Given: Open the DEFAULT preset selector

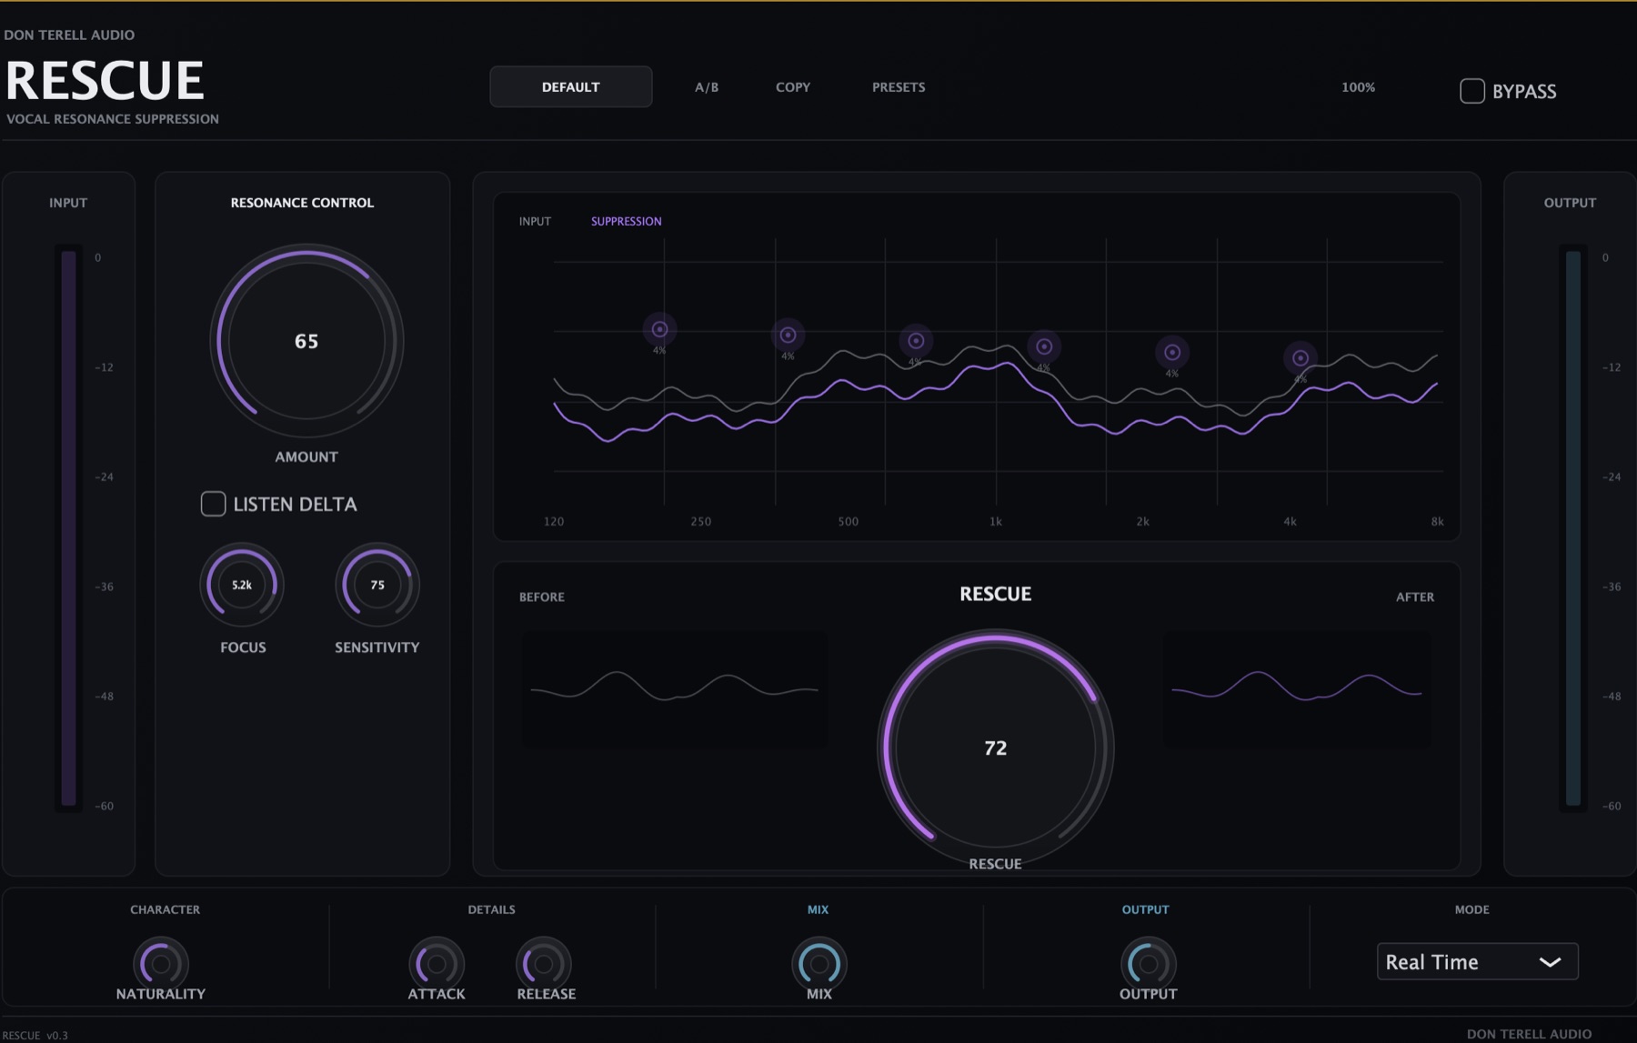Looking at the screenshot, I should (x=571, y=86).
